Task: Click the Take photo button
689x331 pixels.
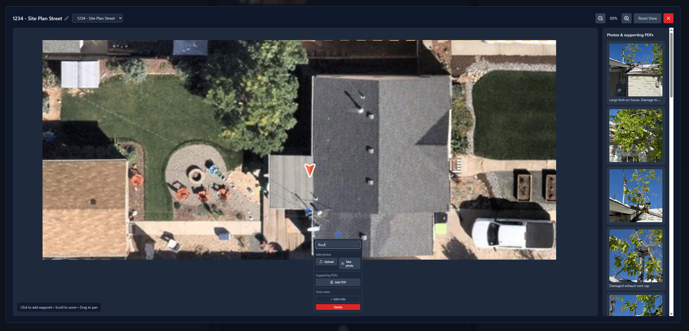Action: (x=349, y=264)
